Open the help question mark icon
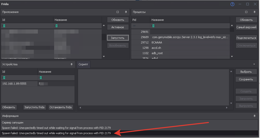 pos(232,4)
